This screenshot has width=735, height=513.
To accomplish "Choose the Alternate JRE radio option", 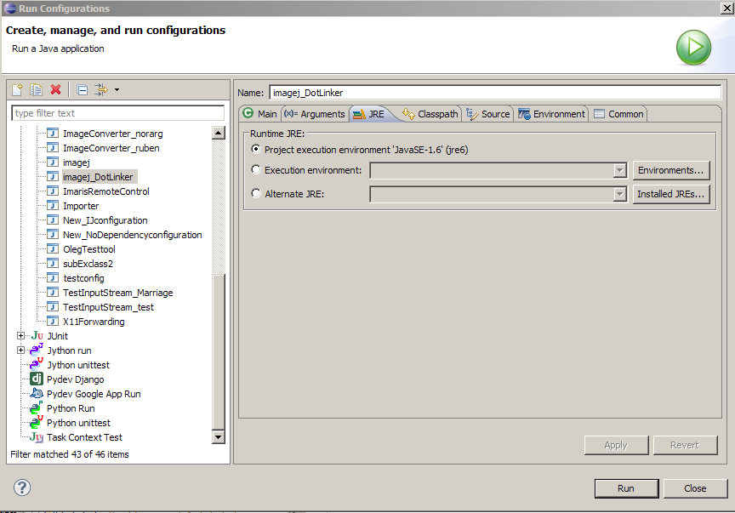I will tap(256, 194).
